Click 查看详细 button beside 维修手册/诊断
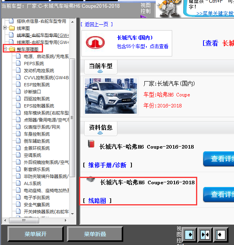The height and width of the screenshot is (245, 234). [x=219, y=159]
